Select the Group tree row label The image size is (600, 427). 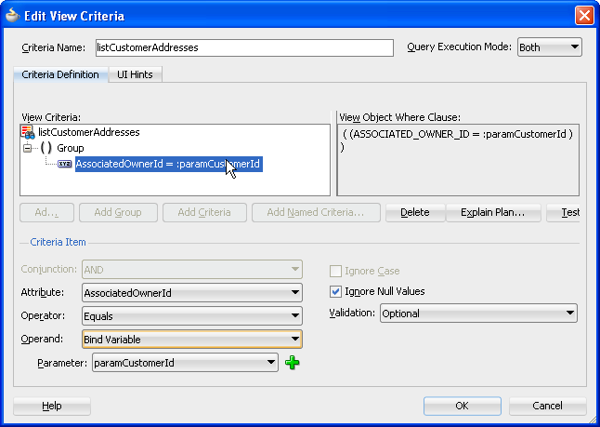coord(71,148)
